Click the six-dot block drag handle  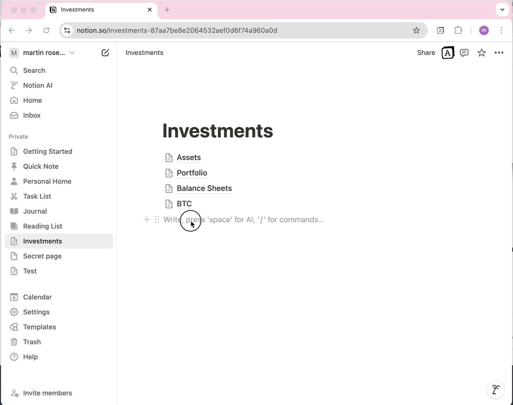coord(157,220)
